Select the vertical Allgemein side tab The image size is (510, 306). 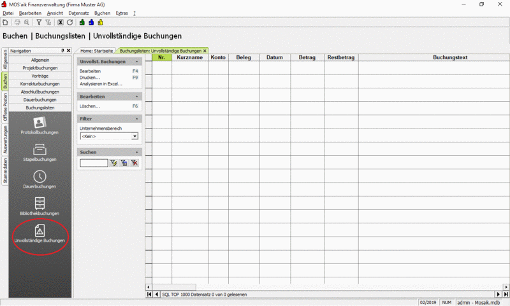[5, 59]
